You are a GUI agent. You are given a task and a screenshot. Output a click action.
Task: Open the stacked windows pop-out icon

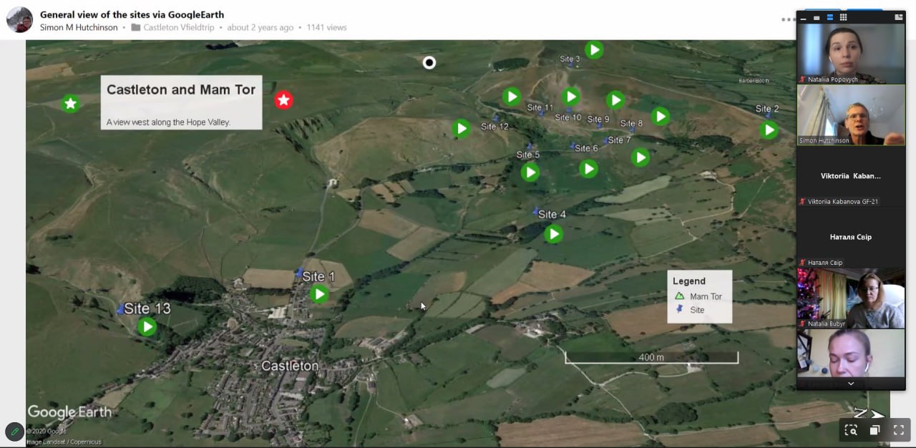[x=874, y=430]
